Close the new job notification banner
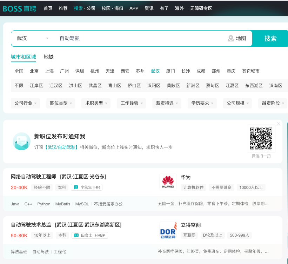This screenshot has width=288, height=264. 279,124
